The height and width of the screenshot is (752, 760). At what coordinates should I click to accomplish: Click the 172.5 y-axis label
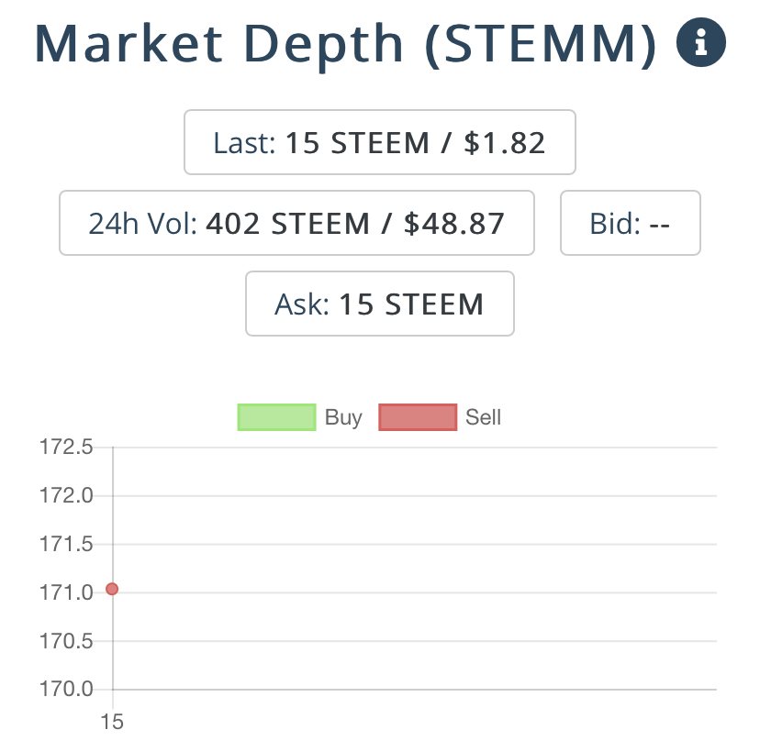(66, 448)
